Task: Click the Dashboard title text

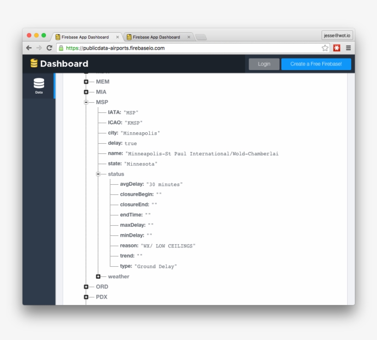Action: coord(64,64)
